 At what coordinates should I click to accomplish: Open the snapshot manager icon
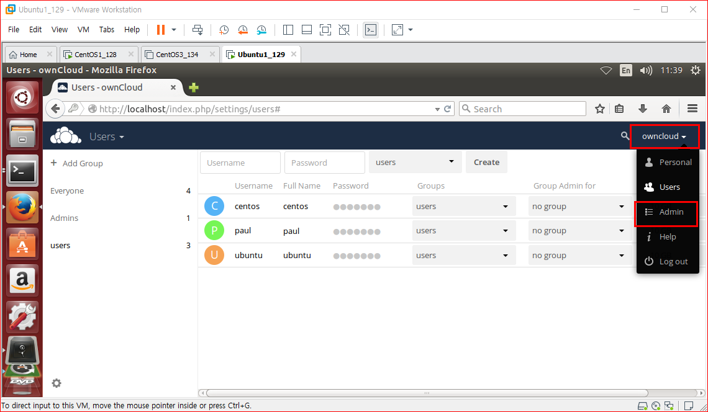261,30
